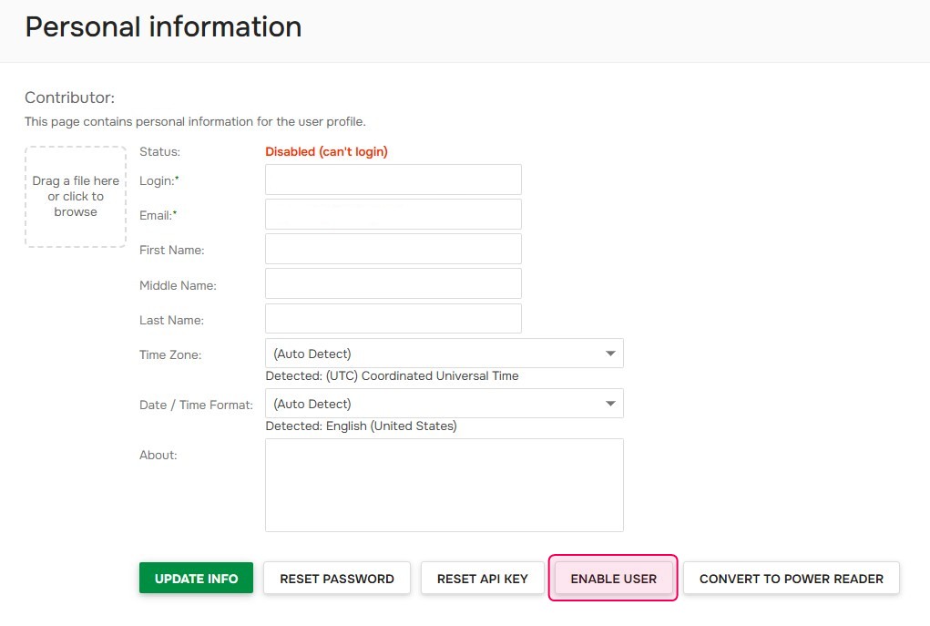Click inside the About text area
The width and height of the screenshot is (930, 626).
coord(444,483)
